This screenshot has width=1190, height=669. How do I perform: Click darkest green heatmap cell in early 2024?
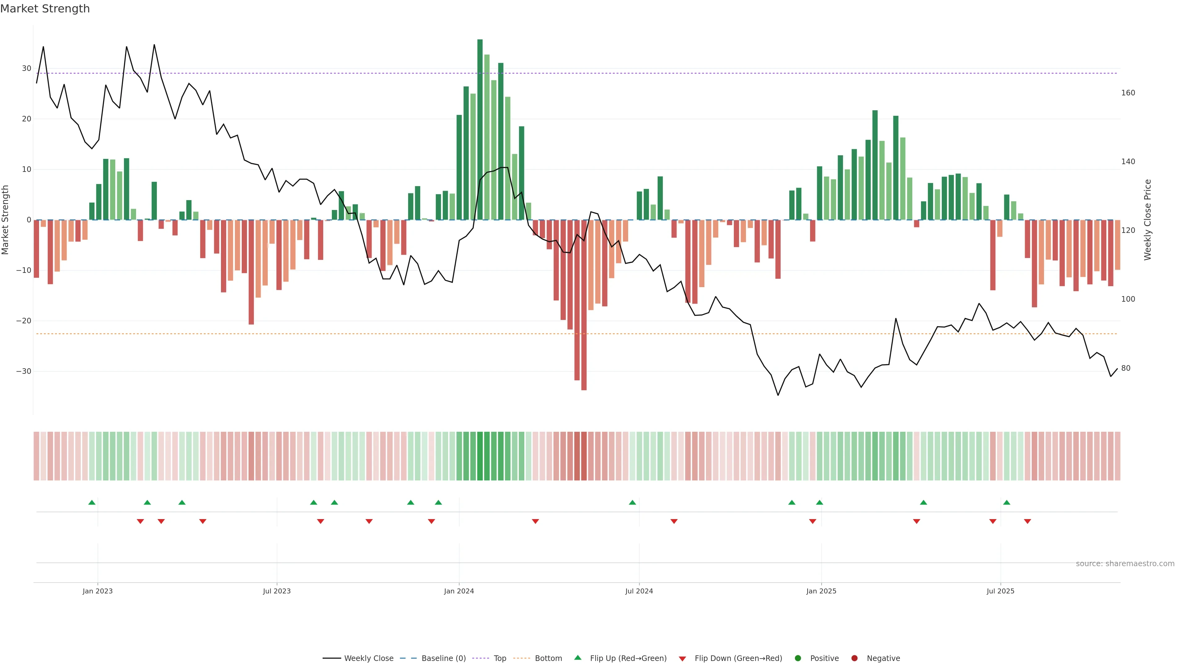click(480, 456)
